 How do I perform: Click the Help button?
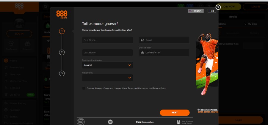point(212,11)
